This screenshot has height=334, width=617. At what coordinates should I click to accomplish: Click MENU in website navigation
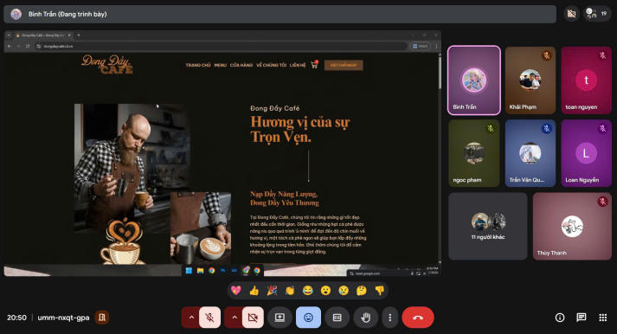tap(221, 65)
